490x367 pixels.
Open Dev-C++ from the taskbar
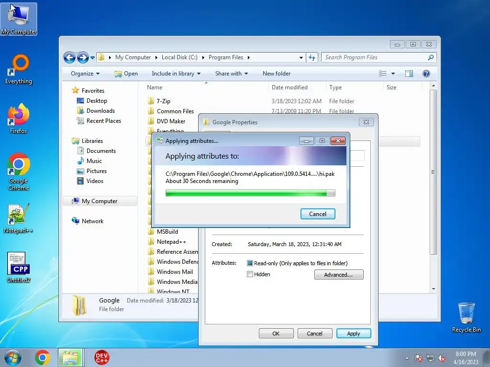pos(101,357)
